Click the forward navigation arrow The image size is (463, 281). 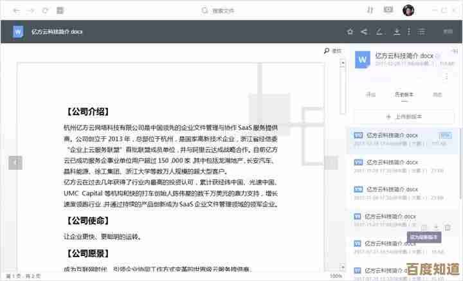pos(30,10)
